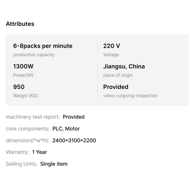Select the "6-8packs per minute" value

click(x=43, y=46)
